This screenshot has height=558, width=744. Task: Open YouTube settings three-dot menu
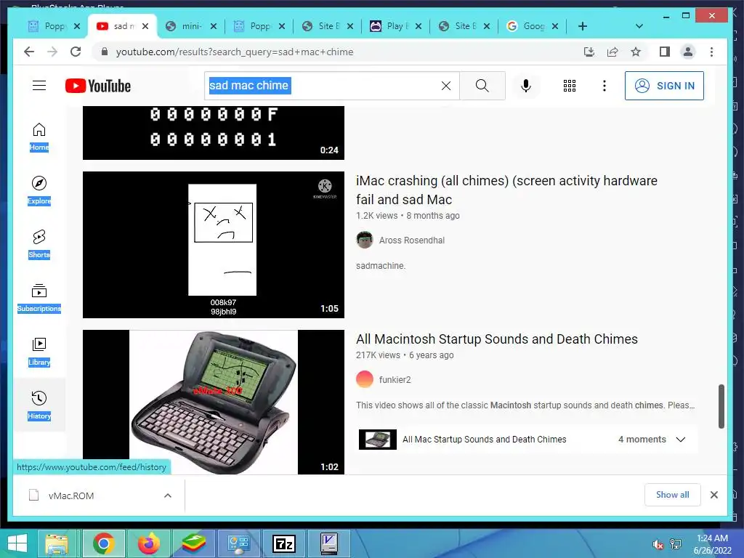604,86
